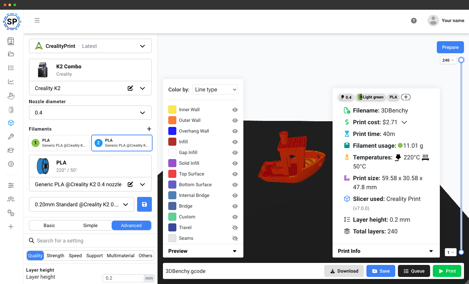Open the statistics chart icon in sidebar
Viewport: 469px width, 284px height.
11,81
